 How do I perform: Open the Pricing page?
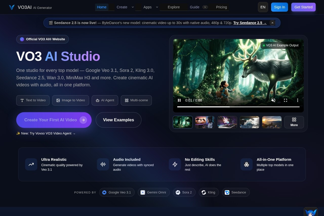pos(221,7)
